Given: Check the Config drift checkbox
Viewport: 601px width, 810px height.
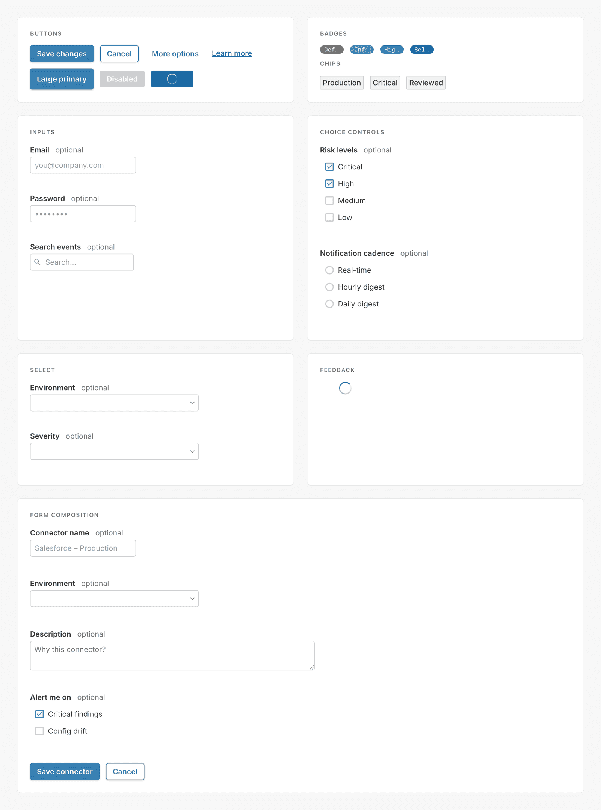Looking at the screenshot, I should (x=39, y=731).
